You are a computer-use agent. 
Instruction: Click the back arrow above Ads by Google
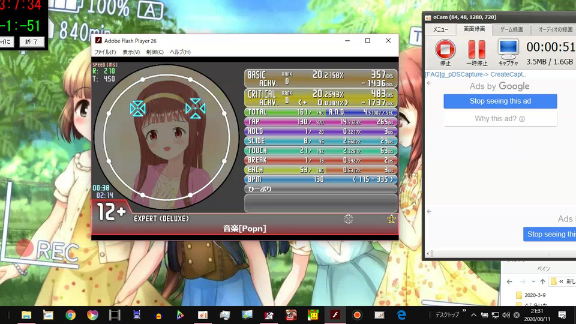click(x=429, y=83)
